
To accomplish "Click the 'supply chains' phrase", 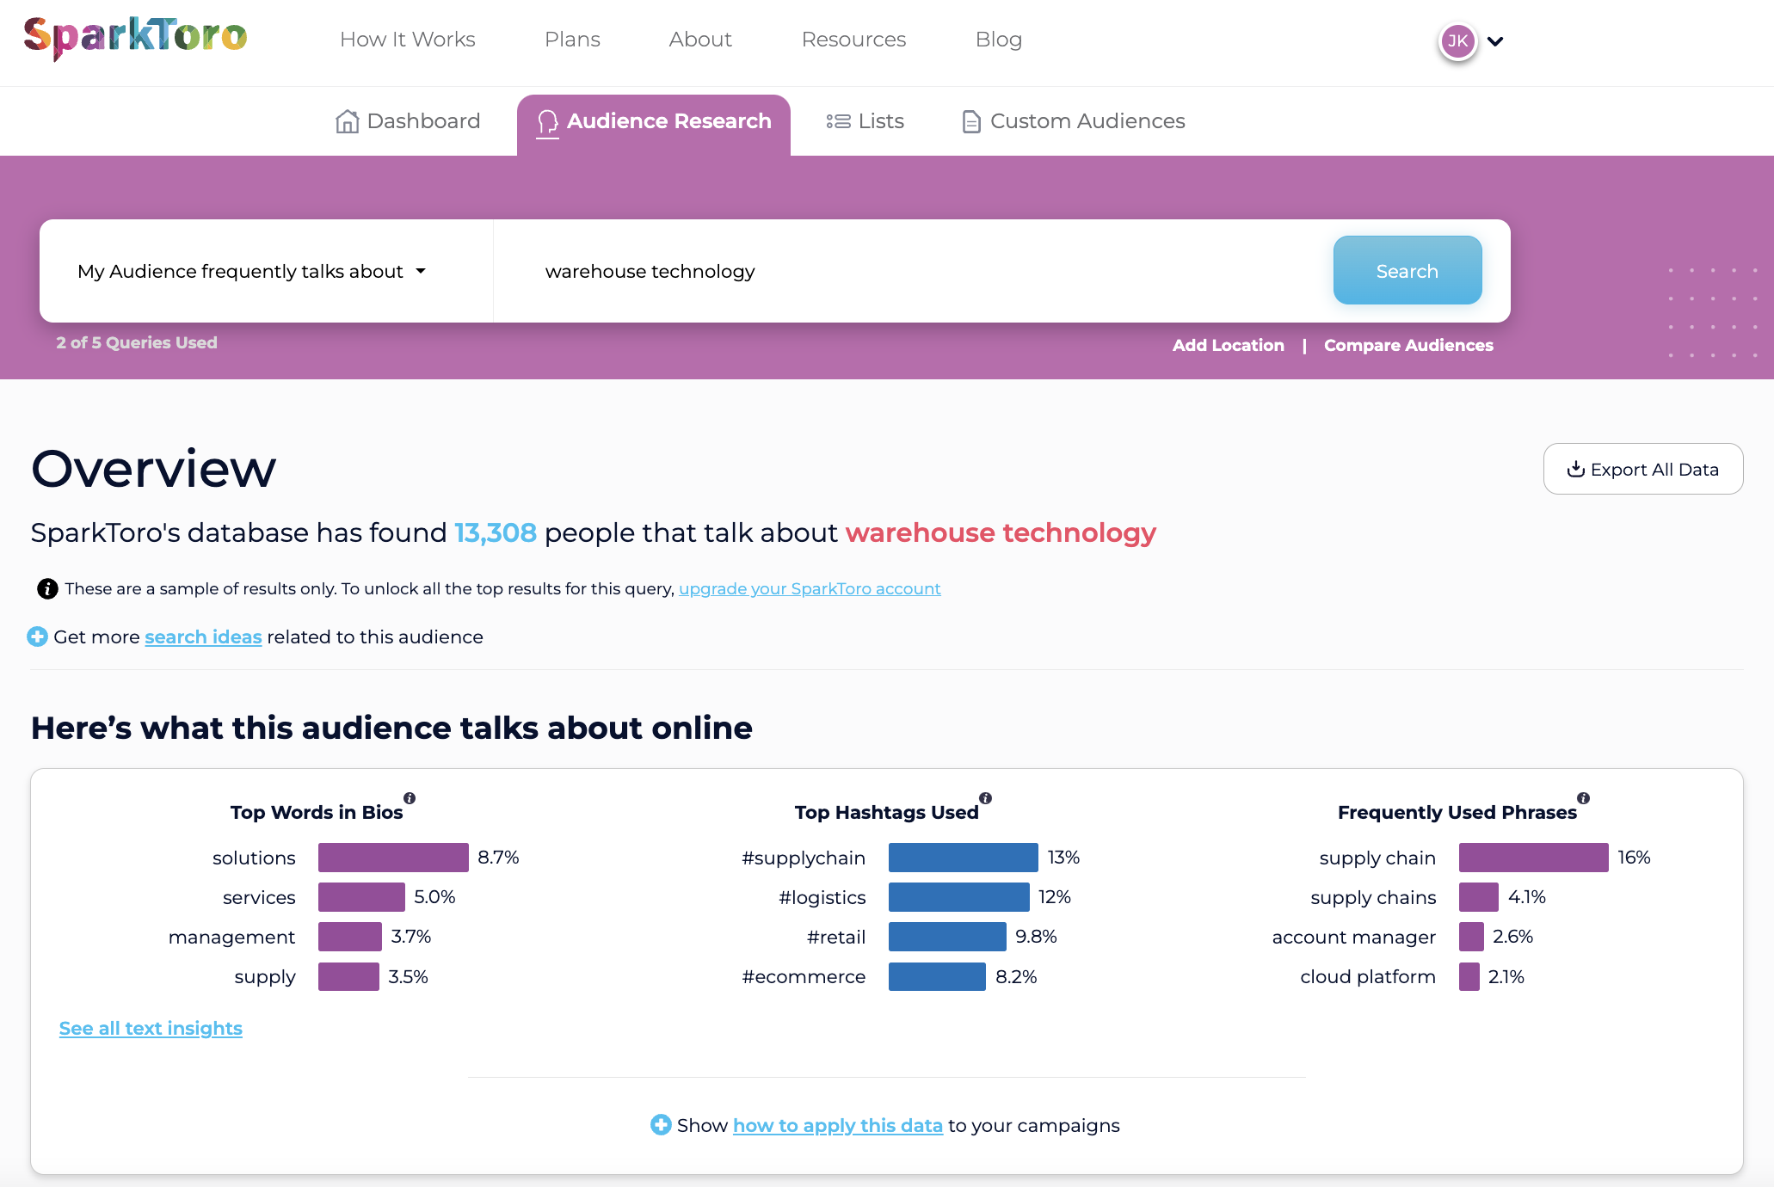I will point(1373,897).
